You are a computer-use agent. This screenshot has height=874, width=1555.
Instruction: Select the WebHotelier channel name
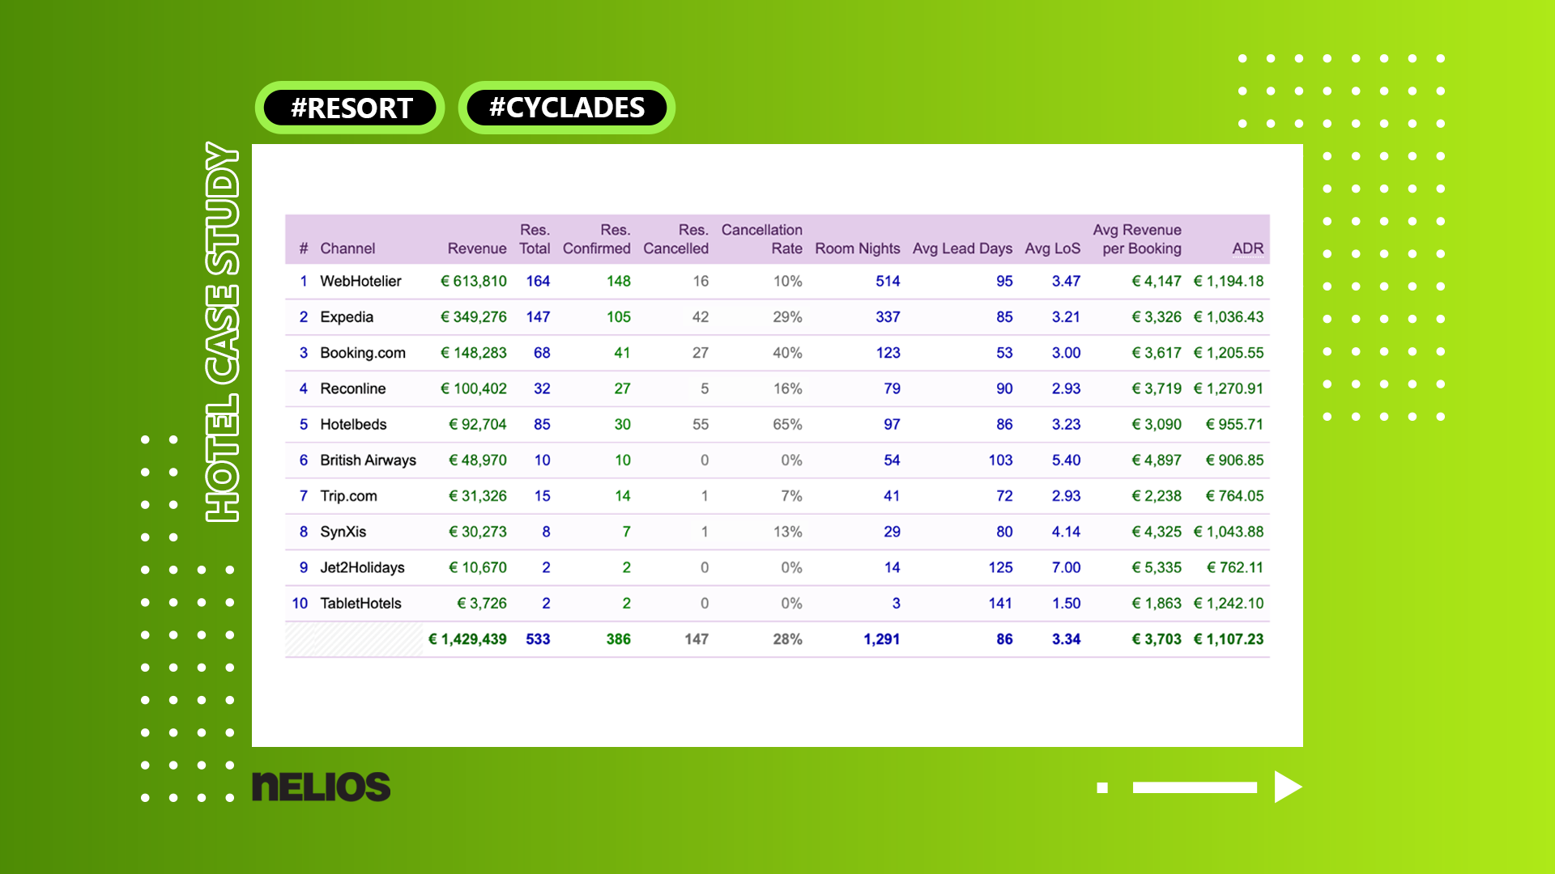click(360, 281)
